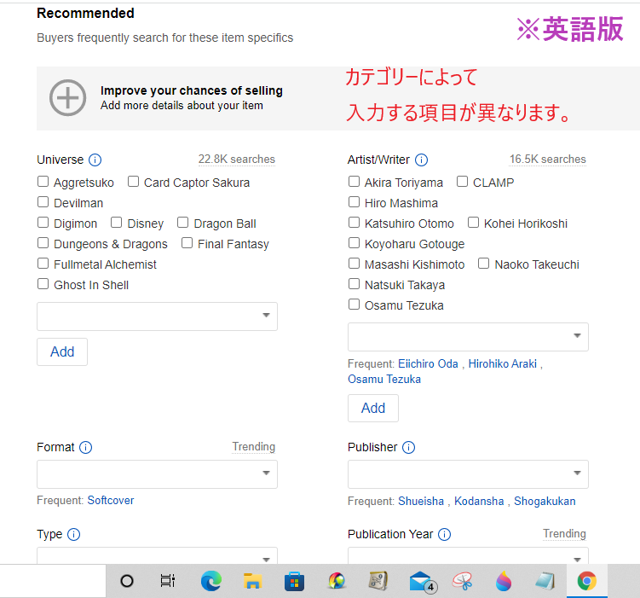Check the Card Captor Sakura checkbox
Viewport: 640px width, 598px height.
tap(133, 182)
